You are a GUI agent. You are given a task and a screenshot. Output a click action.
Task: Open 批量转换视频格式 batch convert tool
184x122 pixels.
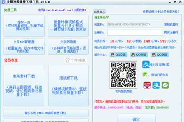pyautogui.click(x=68, y=26)
